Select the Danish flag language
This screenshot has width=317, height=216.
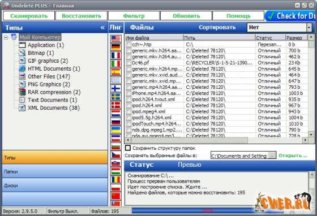pos(116,105)
